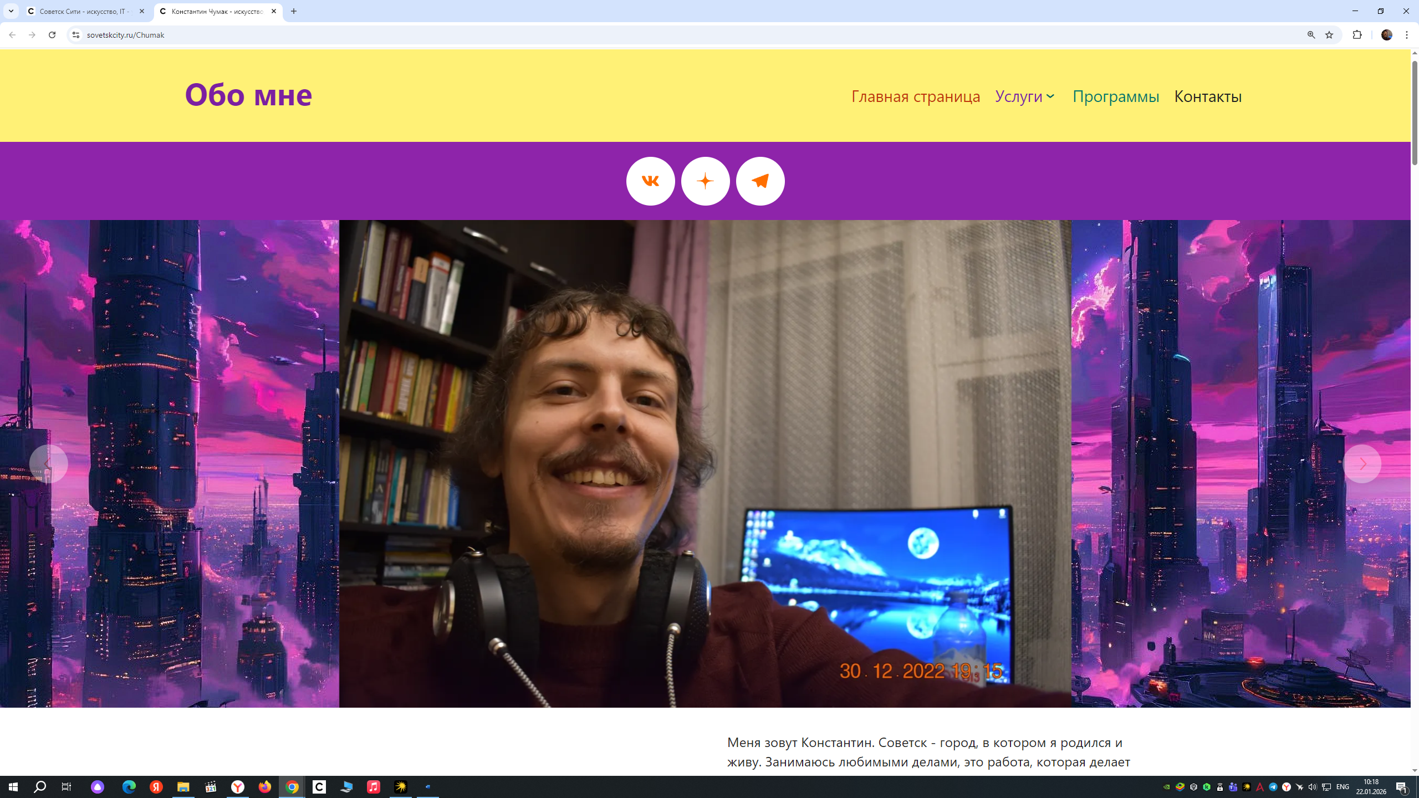Open Task View on the taskbar
This screenshot has height=798, width=1419.
point(67,787)
